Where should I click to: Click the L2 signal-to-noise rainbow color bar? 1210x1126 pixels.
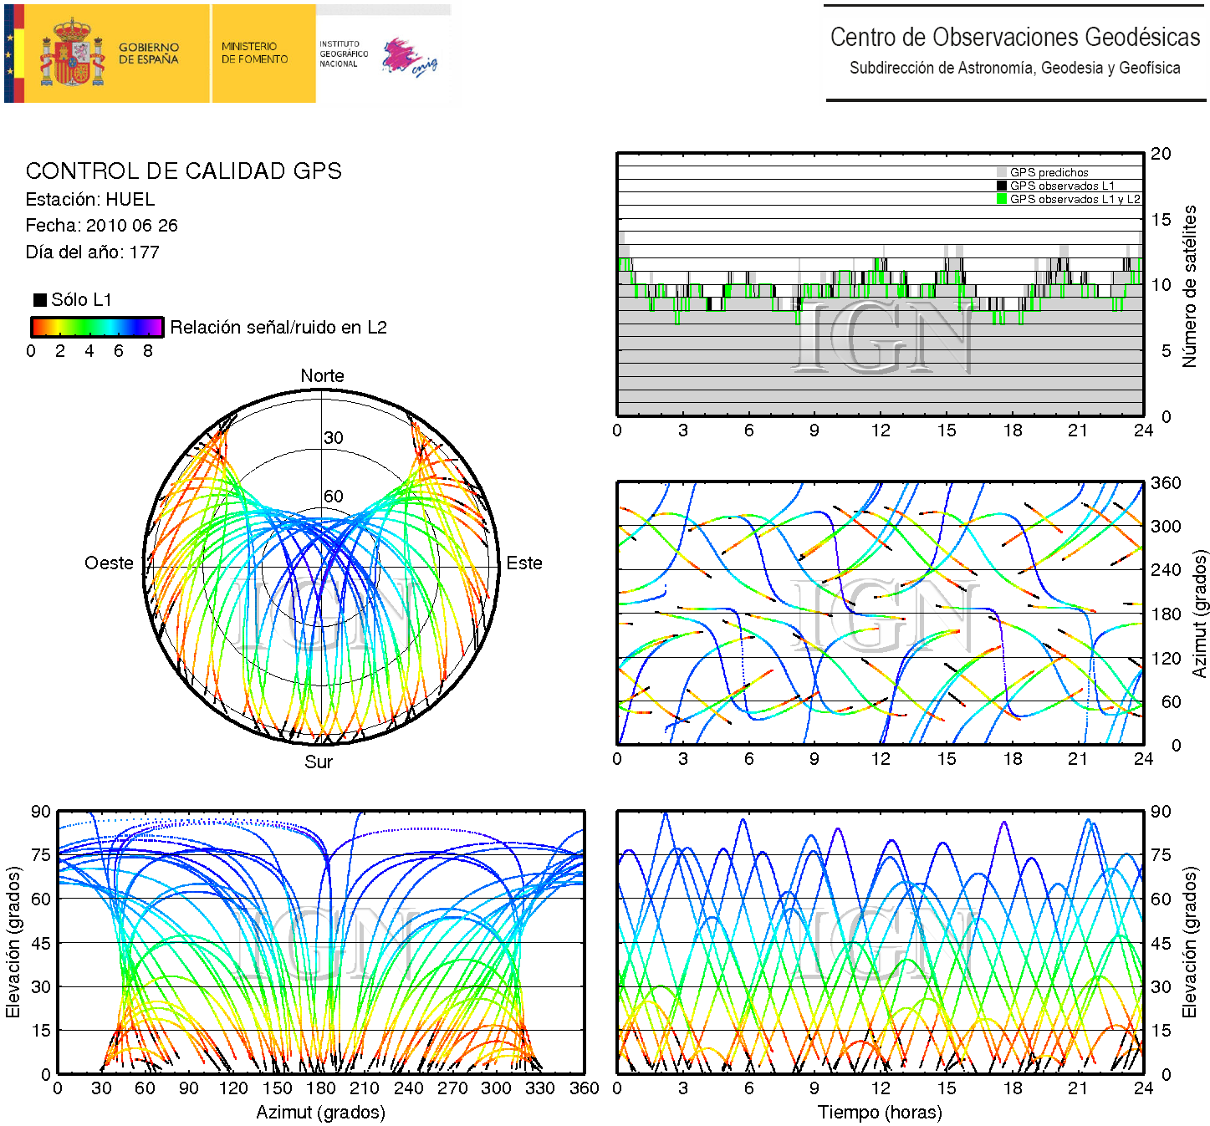(97, 327)
